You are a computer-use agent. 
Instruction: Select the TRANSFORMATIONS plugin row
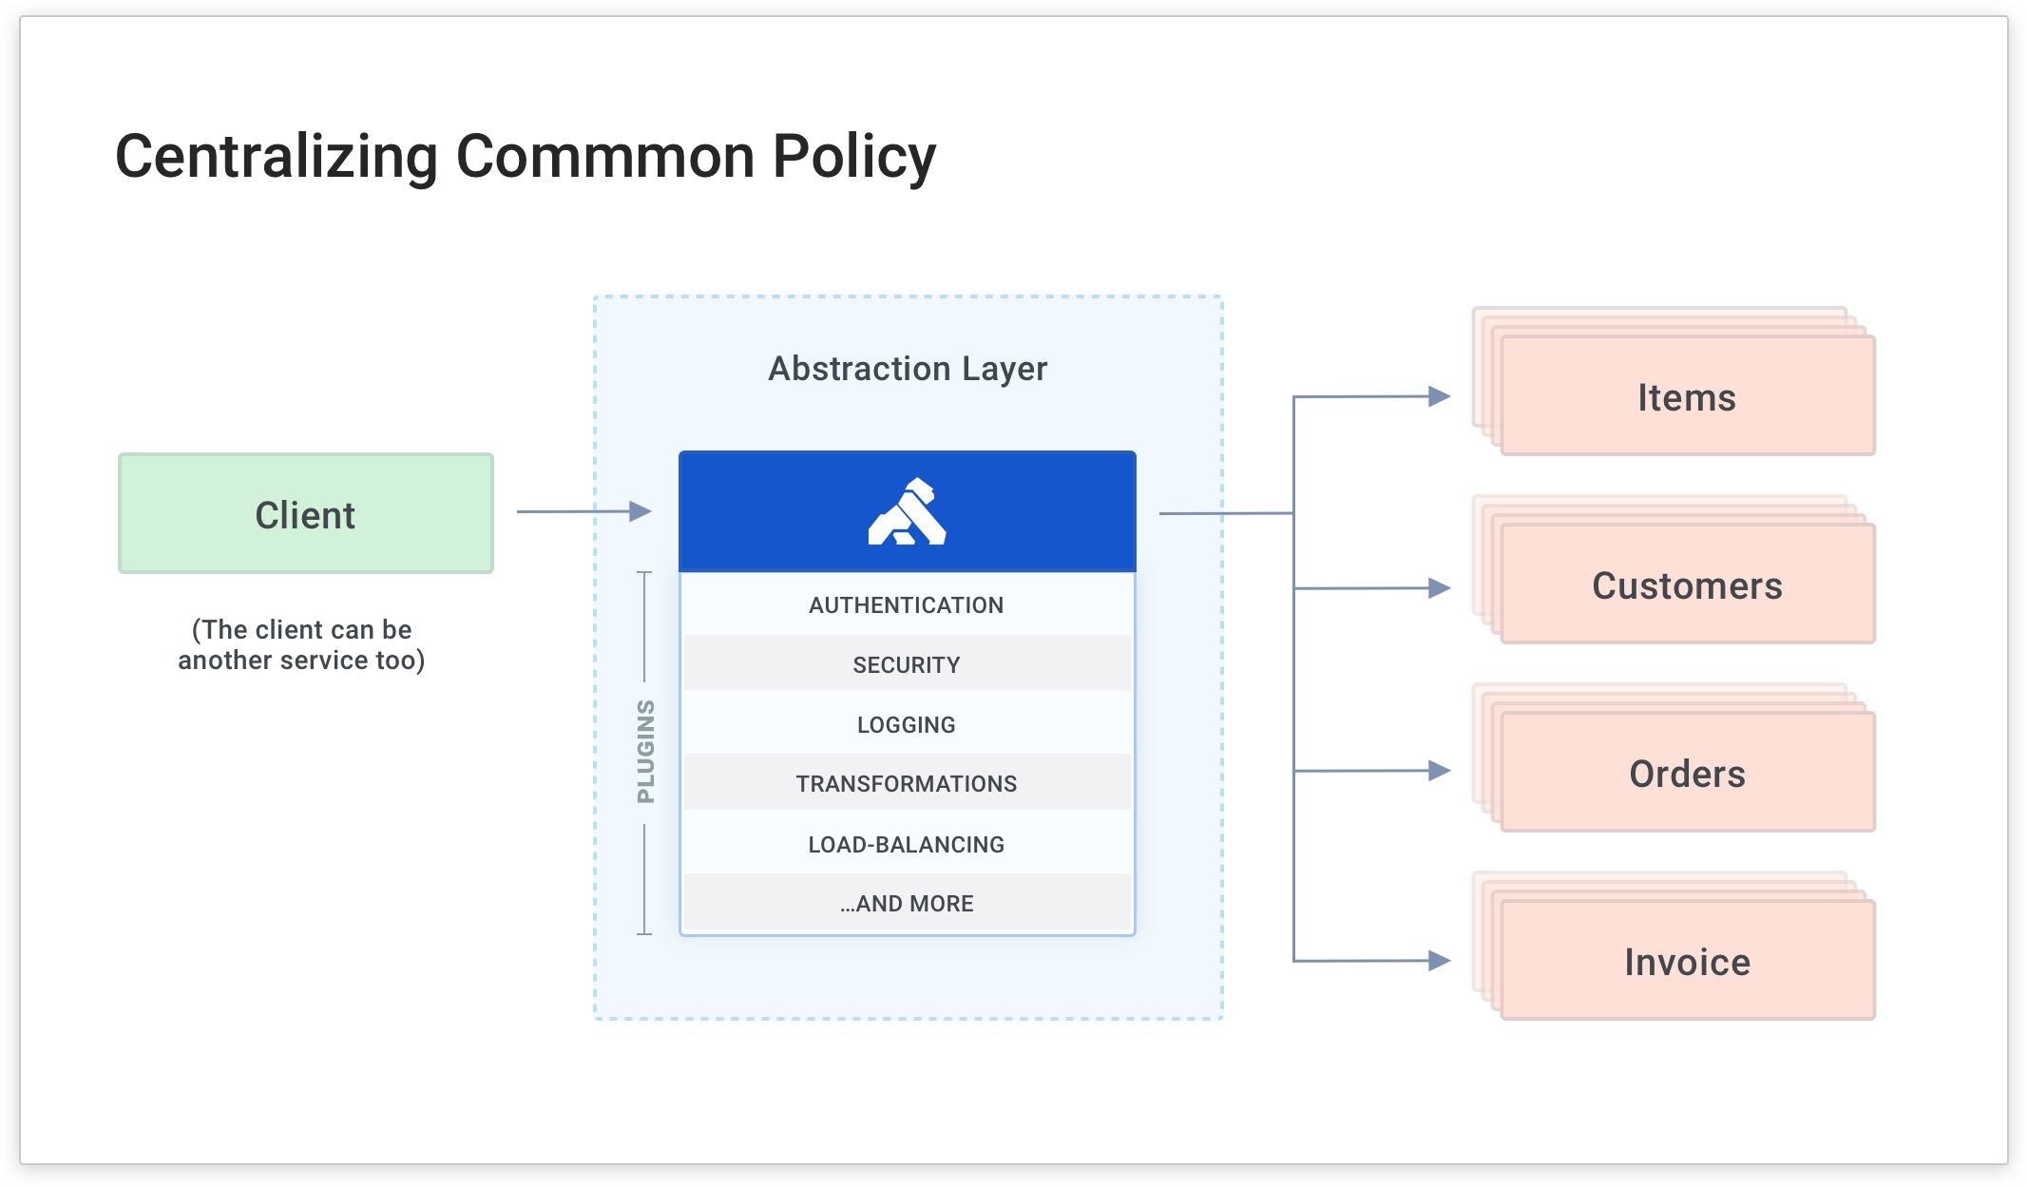click(x=907, y=783)
